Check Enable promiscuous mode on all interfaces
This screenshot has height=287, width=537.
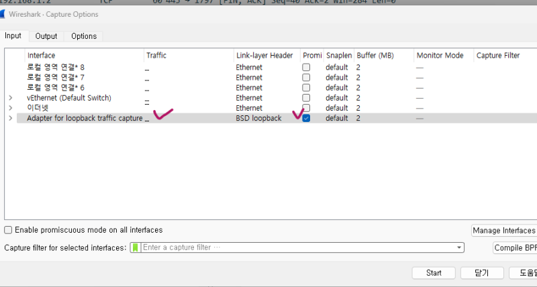pos(8,230)
